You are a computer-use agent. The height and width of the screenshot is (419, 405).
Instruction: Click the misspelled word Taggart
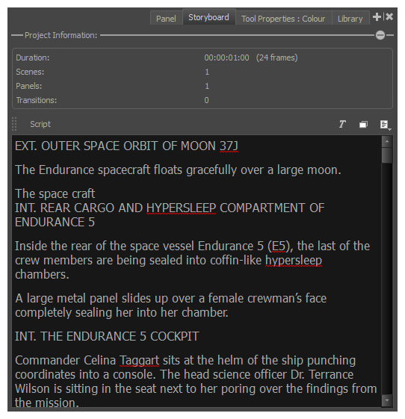pos(139,361)
